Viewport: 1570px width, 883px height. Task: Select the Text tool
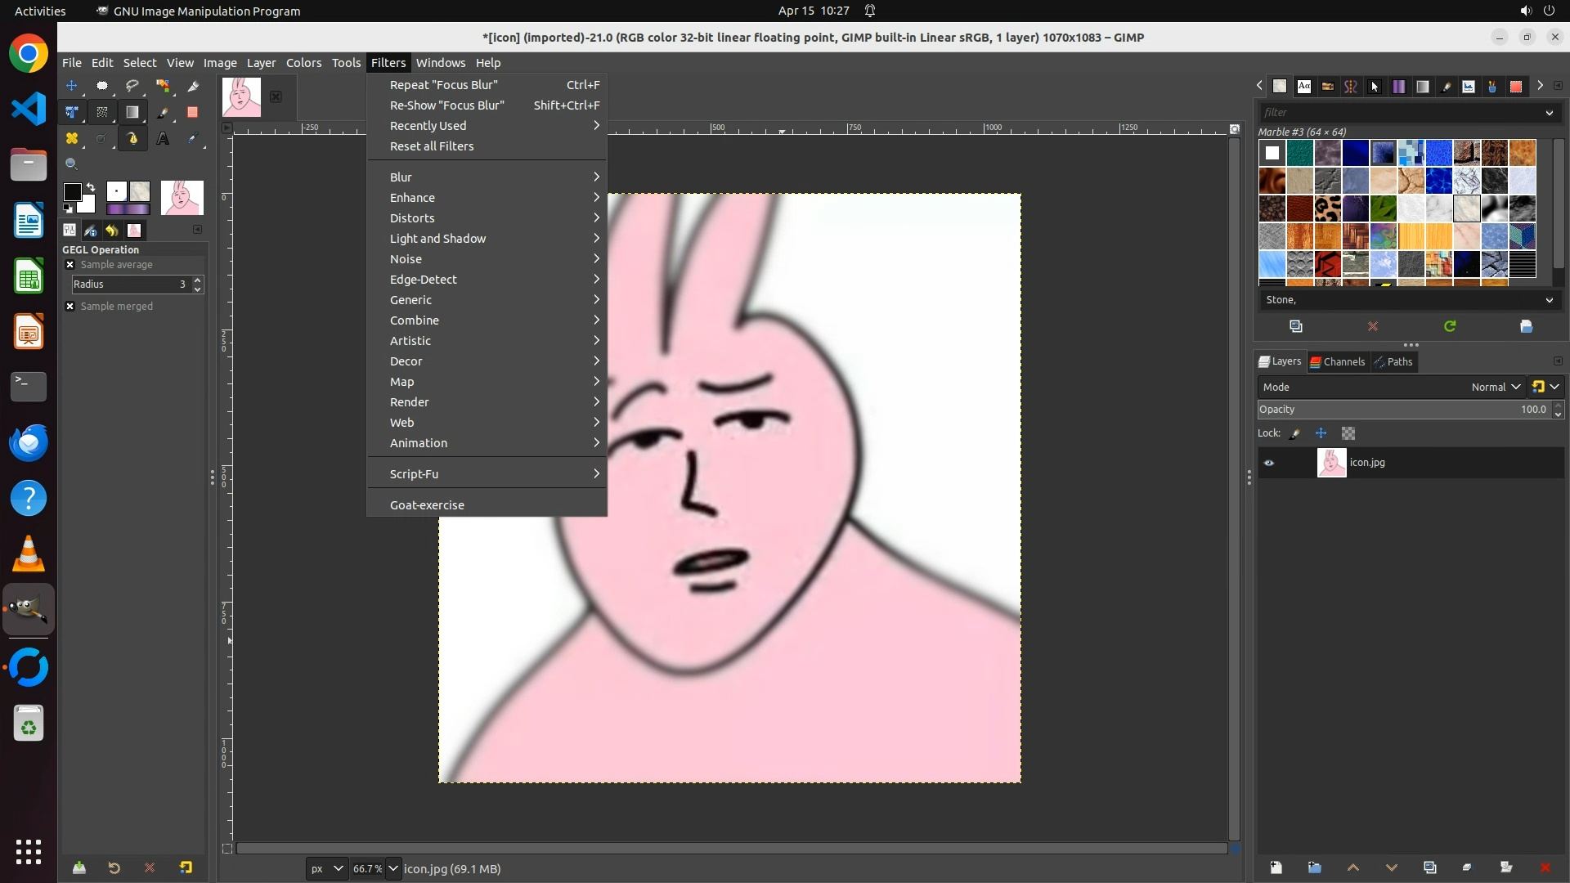click(163, 139)
